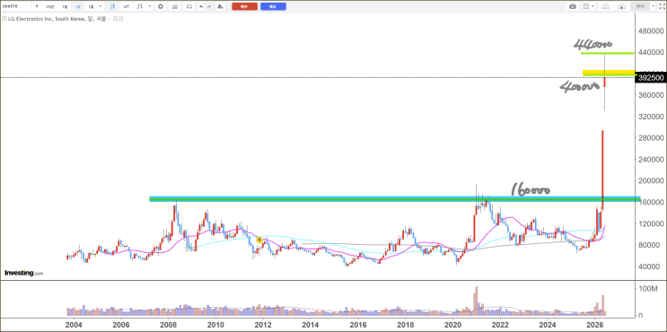Open the alert icon next to redo
This screenshot has width=667, height=332.
220,6
